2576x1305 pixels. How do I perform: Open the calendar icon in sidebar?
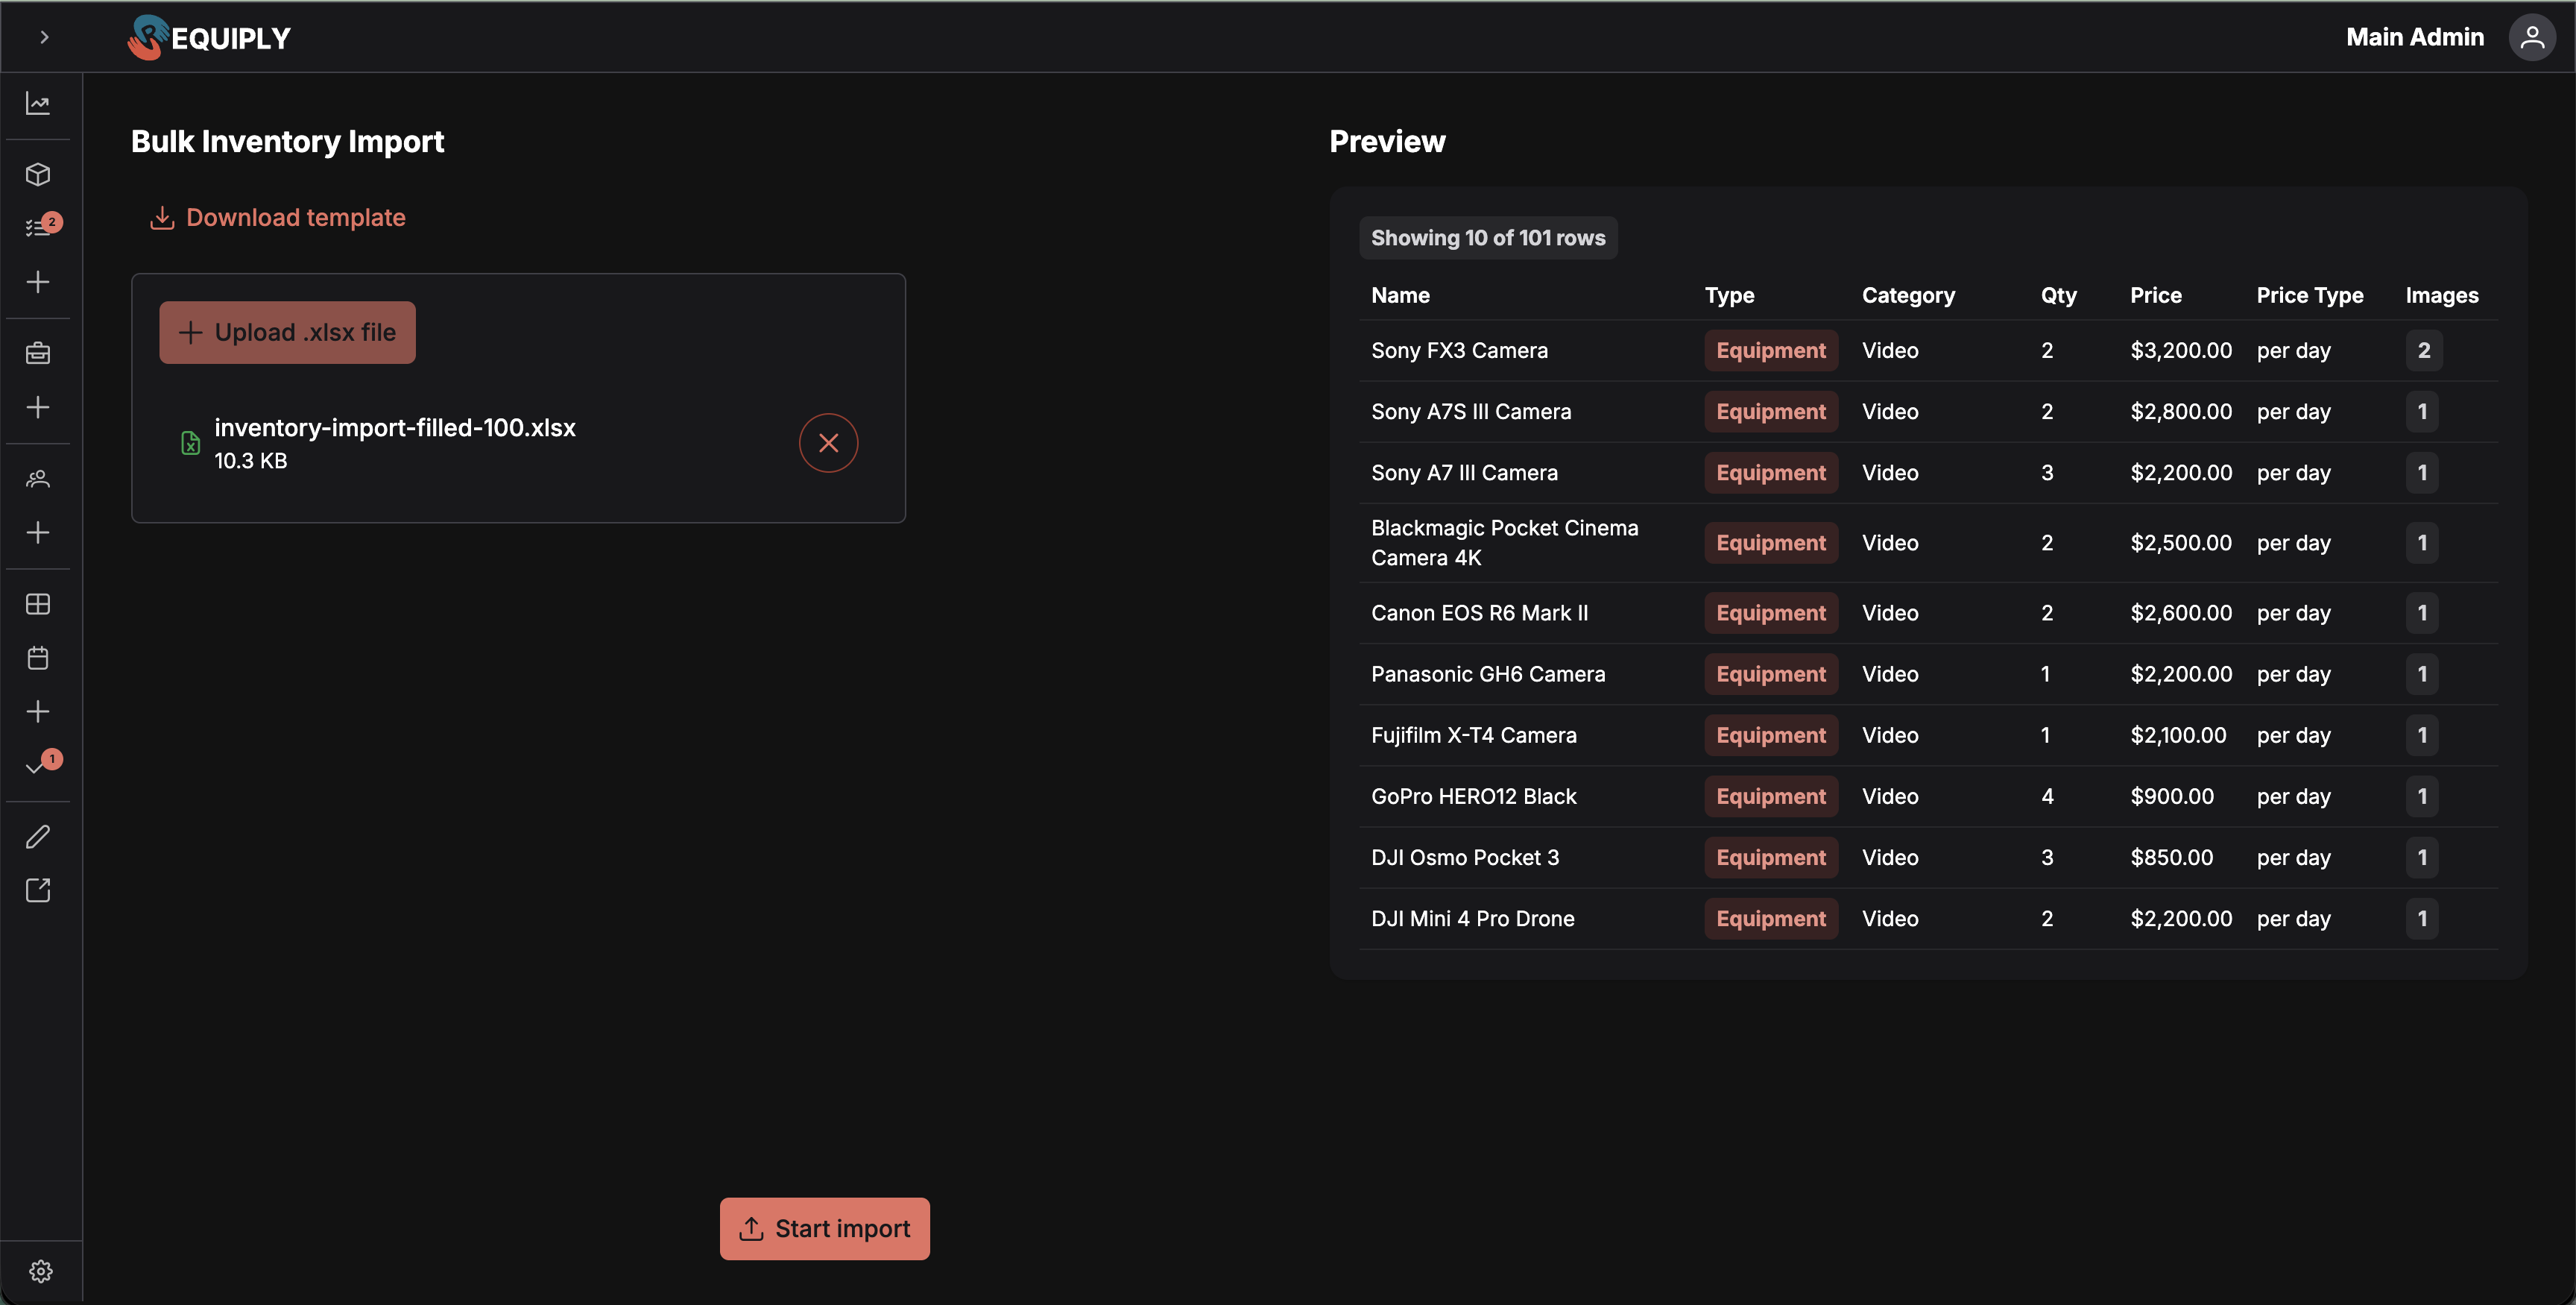pyautogui.click(x=38, y=658)
